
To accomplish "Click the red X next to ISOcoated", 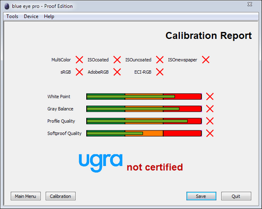I will [117, 60].
